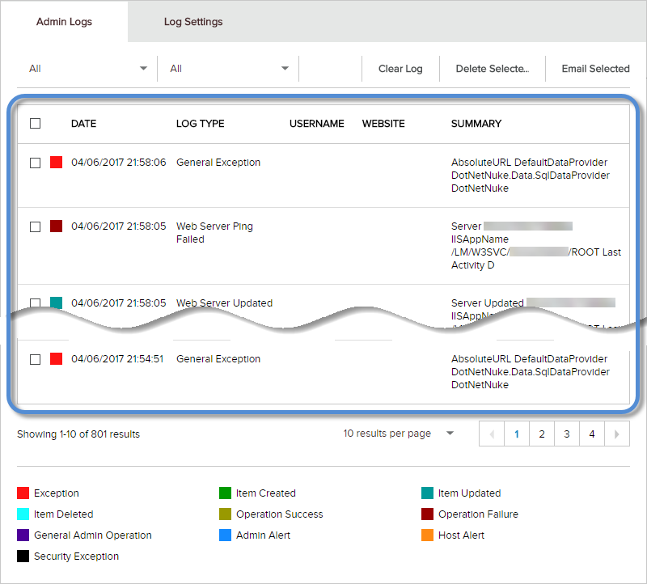This screenshot has height=584, width=647.
Task: Click the Showing 1-10 of 801 results text
Action: point(78,434)
